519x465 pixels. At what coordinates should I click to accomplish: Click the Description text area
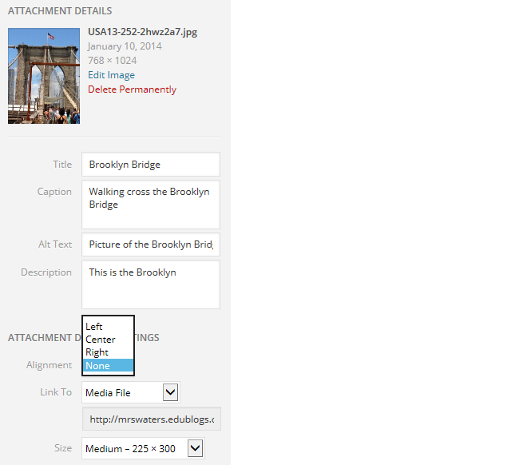pos(151,284)
